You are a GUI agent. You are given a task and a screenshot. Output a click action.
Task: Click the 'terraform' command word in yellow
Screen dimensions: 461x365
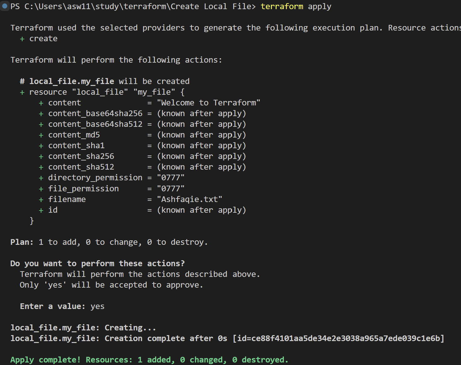point(282,7)
